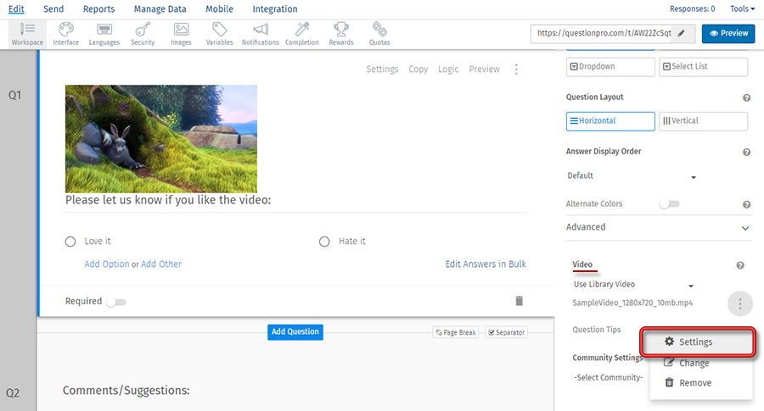
Task: Insert a Page Break
Action: coord(456,332)
